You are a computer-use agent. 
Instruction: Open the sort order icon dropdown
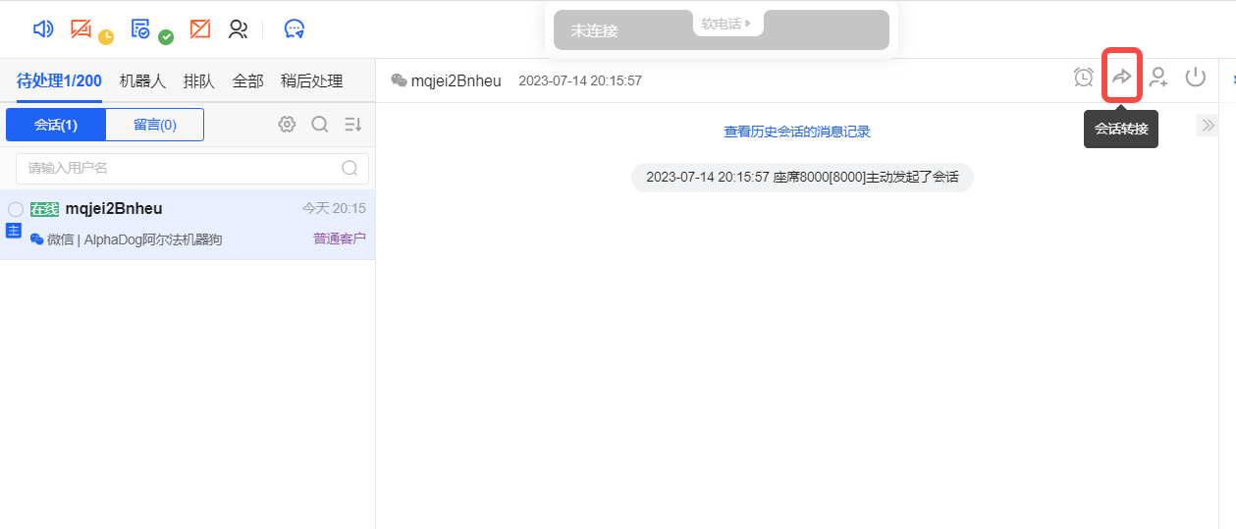(353, 125)
